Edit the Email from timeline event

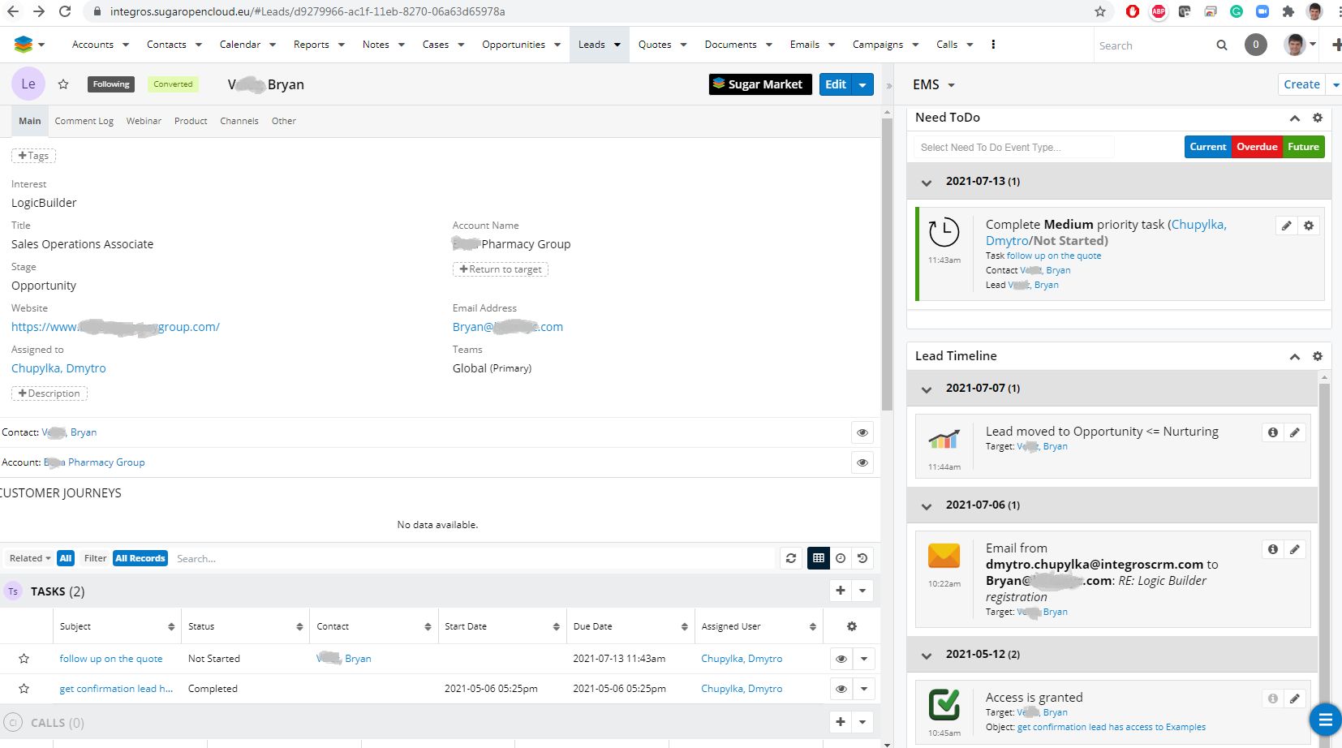[1295, 549]
